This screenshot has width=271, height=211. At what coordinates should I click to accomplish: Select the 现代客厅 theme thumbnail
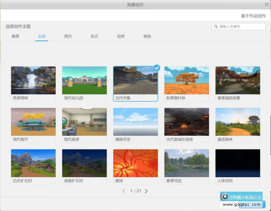point(33,122)
